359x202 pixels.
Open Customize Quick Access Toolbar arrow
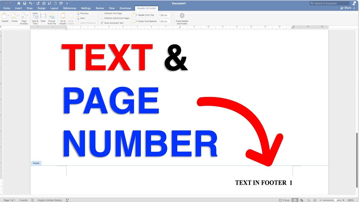[67, 3]
